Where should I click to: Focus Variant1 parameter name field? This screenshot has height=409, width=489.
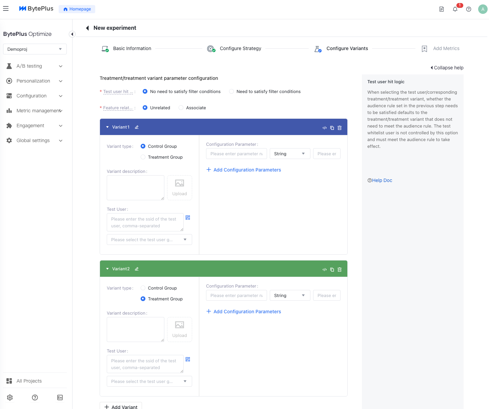[237, 154]
